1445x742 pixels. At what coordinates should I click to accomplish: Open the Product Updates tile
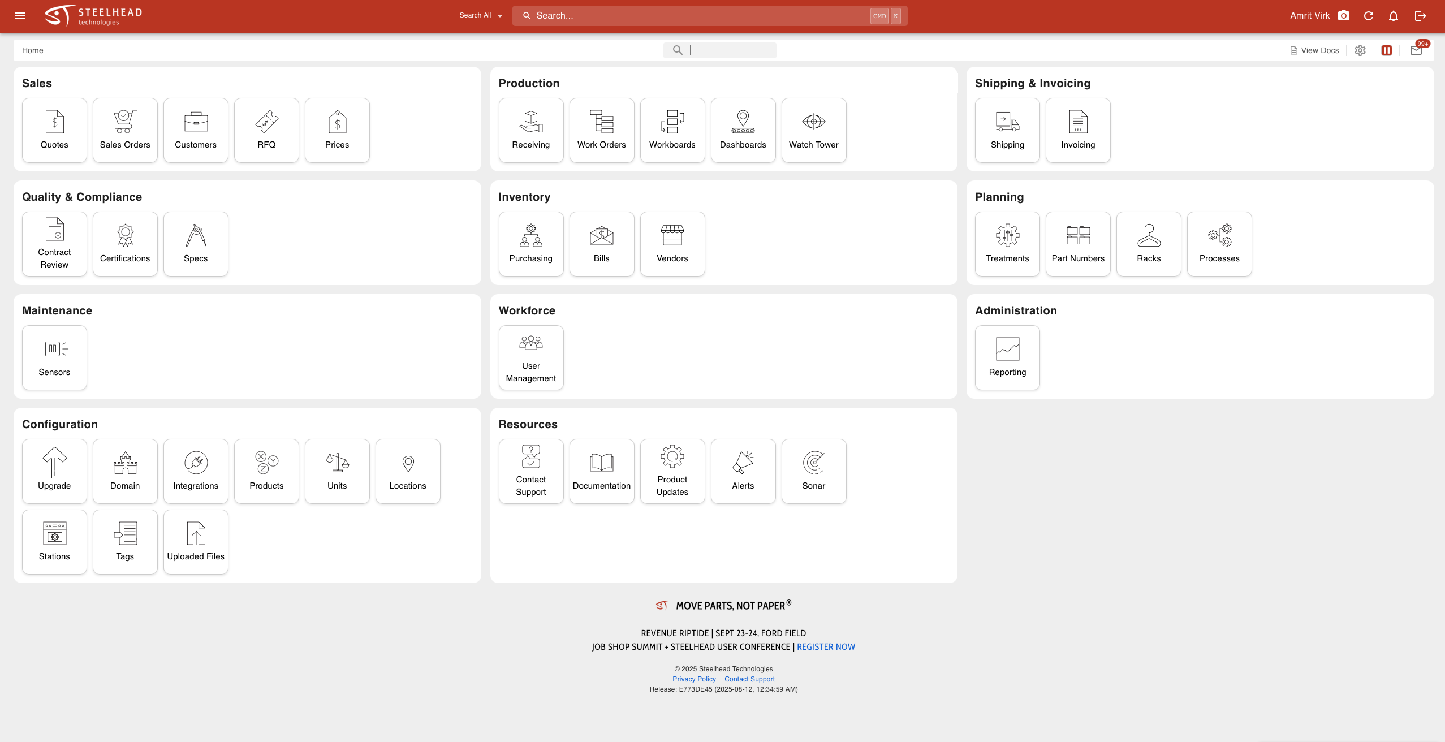[672, 471]
